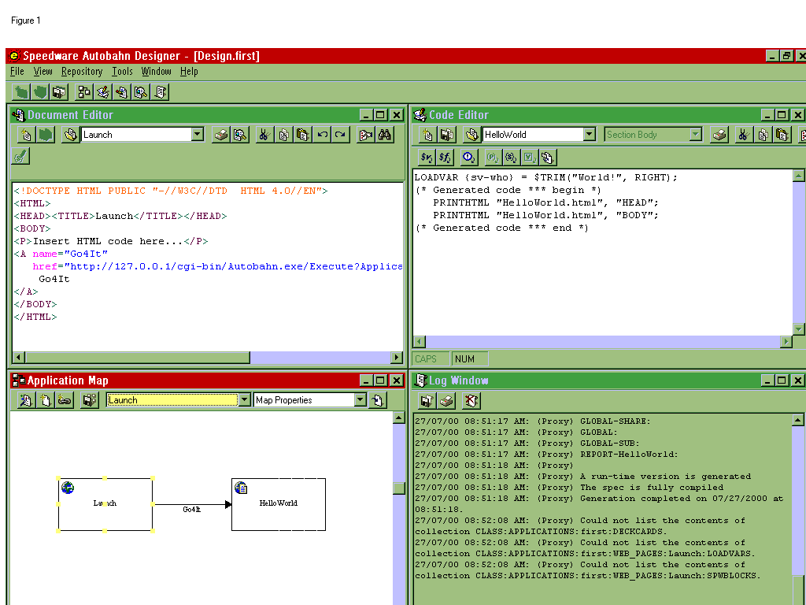Click the preview magnifier icon in Document Editor
Viewport: 806px width, 605px height.
(240, 135)
